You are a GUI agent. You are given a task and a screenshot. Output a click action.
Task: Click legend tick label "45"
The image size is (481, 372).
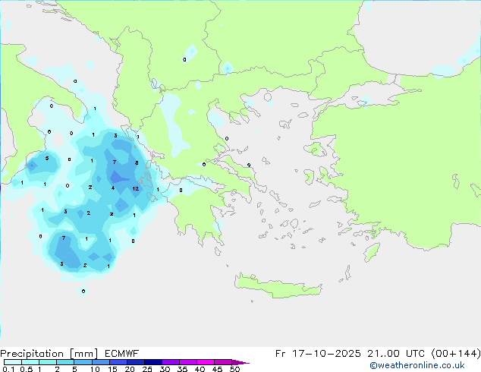[218, 369]
